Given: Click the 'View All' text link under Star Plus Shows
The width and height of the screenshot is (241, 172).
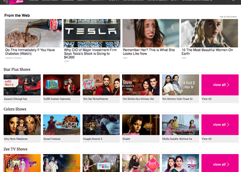Looking at the screenshot, I should click(x=206, y=99).
